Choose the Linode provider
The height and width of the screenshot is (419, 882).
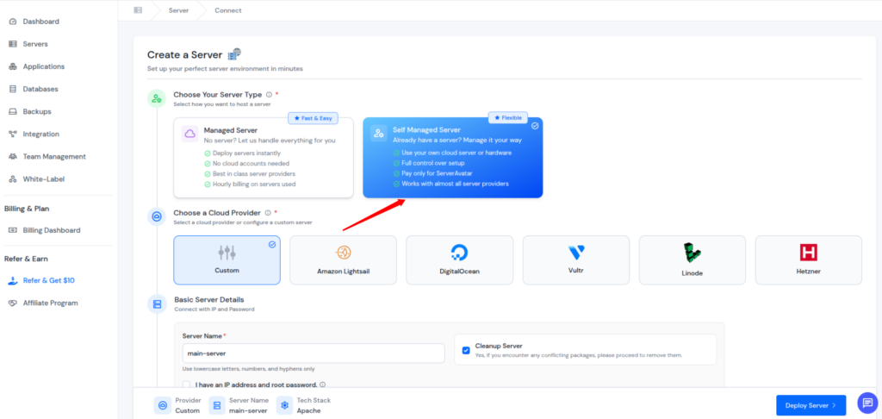(x=693, y=260)
